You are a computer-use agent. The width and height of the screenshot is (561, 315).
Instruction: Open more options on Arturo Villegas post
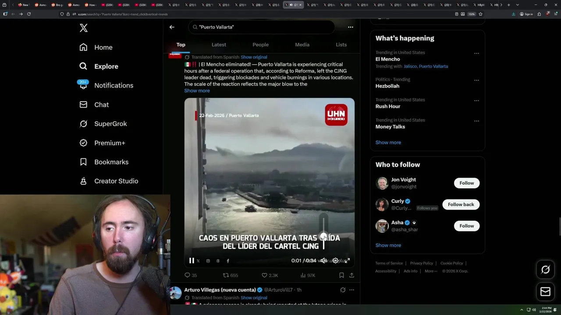(x=352, y=290)
